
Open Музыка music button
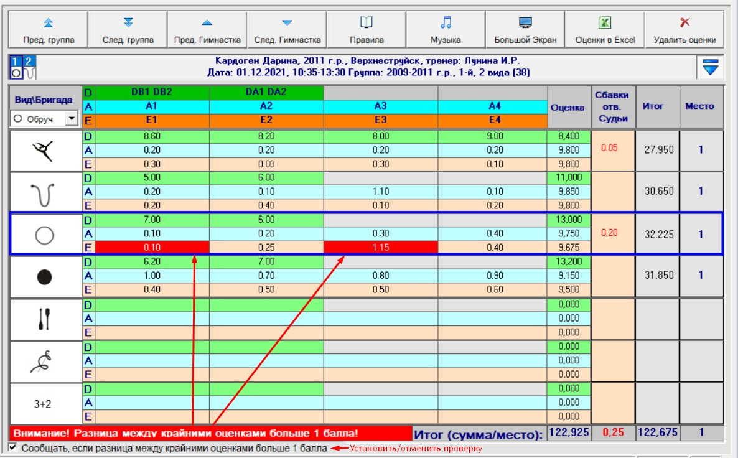pos(446,29)
